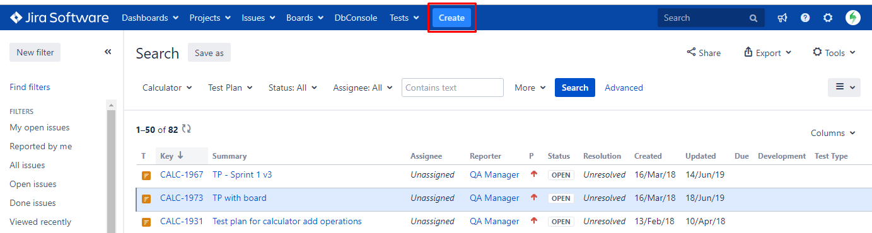Viewport: 872px width, 233px height.
Task: Open the Tests menu
Action: (x=404, y=18)
